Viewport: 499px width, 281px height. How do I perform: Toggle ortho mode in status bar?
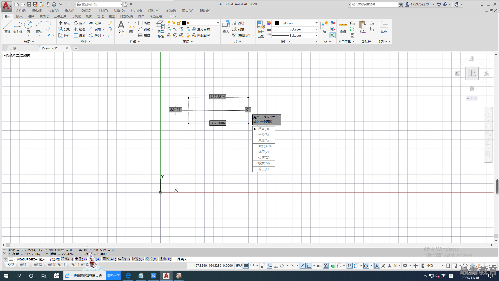coord(276,266)
